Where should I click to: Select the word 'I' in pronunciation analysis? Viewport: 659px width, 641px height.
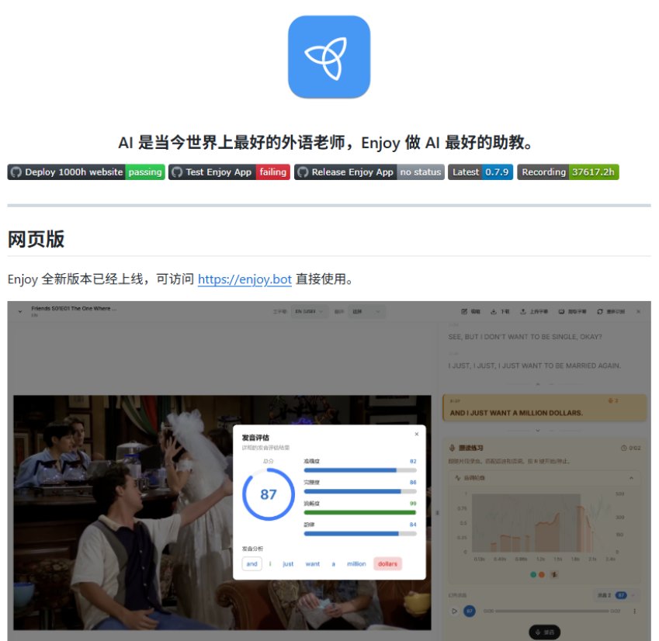pyautogui.click(x=270, y=563)
